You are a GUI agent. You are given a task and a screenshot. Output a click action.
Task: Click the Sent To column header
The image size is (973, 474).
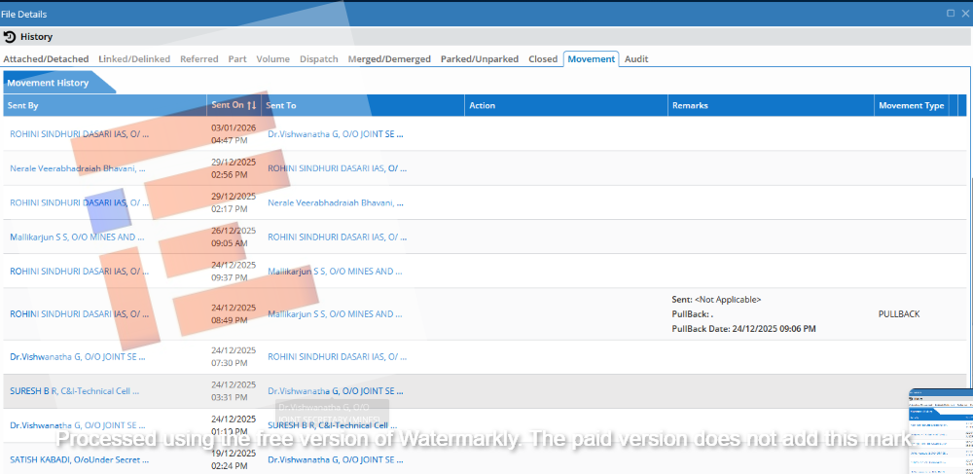(281, 105)
